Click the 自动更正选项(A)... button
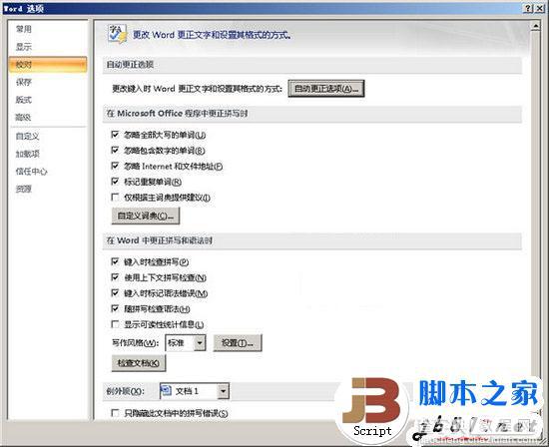 coord(326,89)
